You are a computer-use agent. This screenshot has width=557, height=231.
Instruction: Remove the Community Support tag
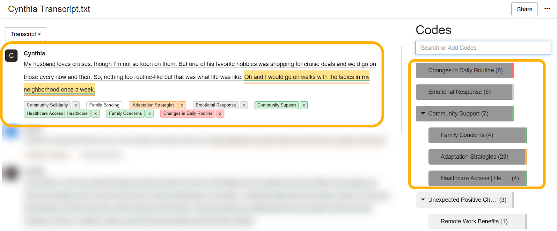point(304,105)
